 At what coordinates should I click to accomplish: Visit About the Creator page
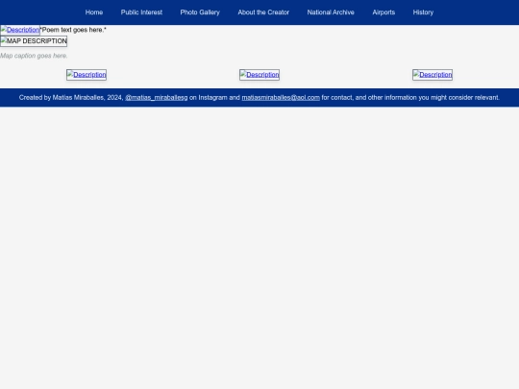point(263,12)
